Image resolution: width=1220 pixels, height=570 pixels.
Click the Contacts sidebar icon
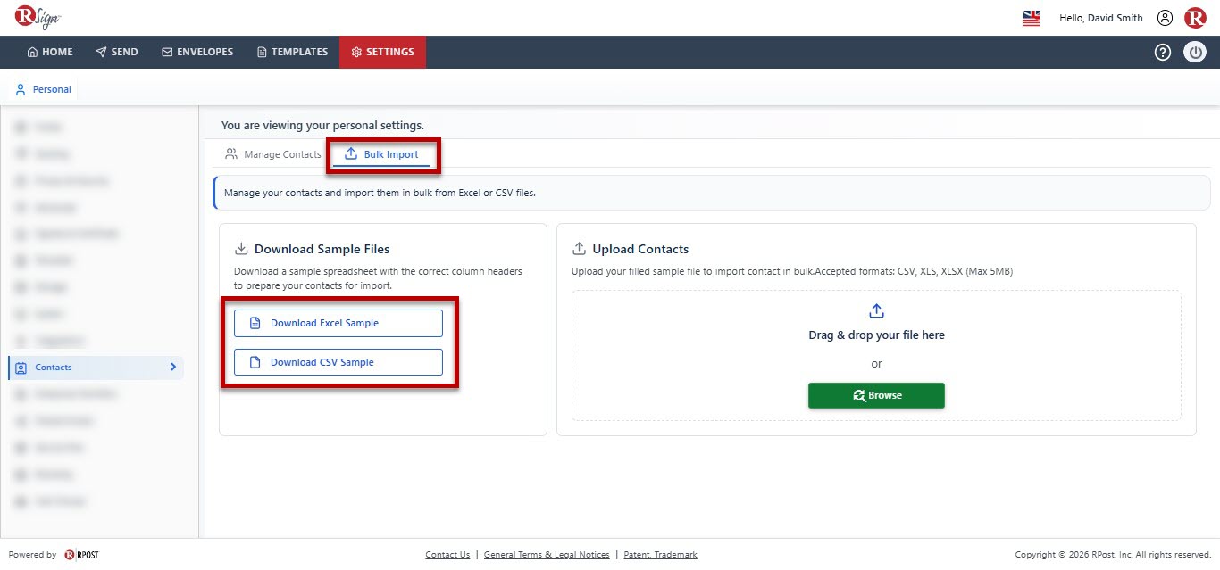click(21, 368)
